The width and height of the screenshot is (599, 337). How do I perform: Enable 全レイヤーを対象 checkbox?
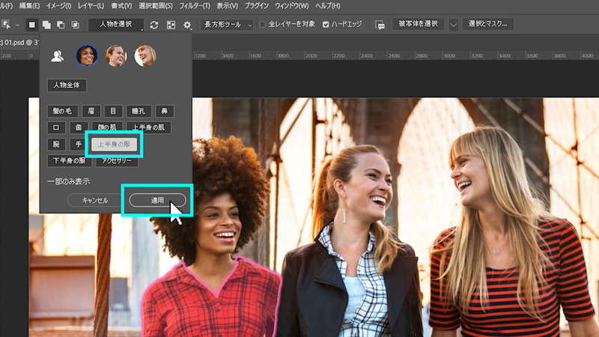click(263, 25)
